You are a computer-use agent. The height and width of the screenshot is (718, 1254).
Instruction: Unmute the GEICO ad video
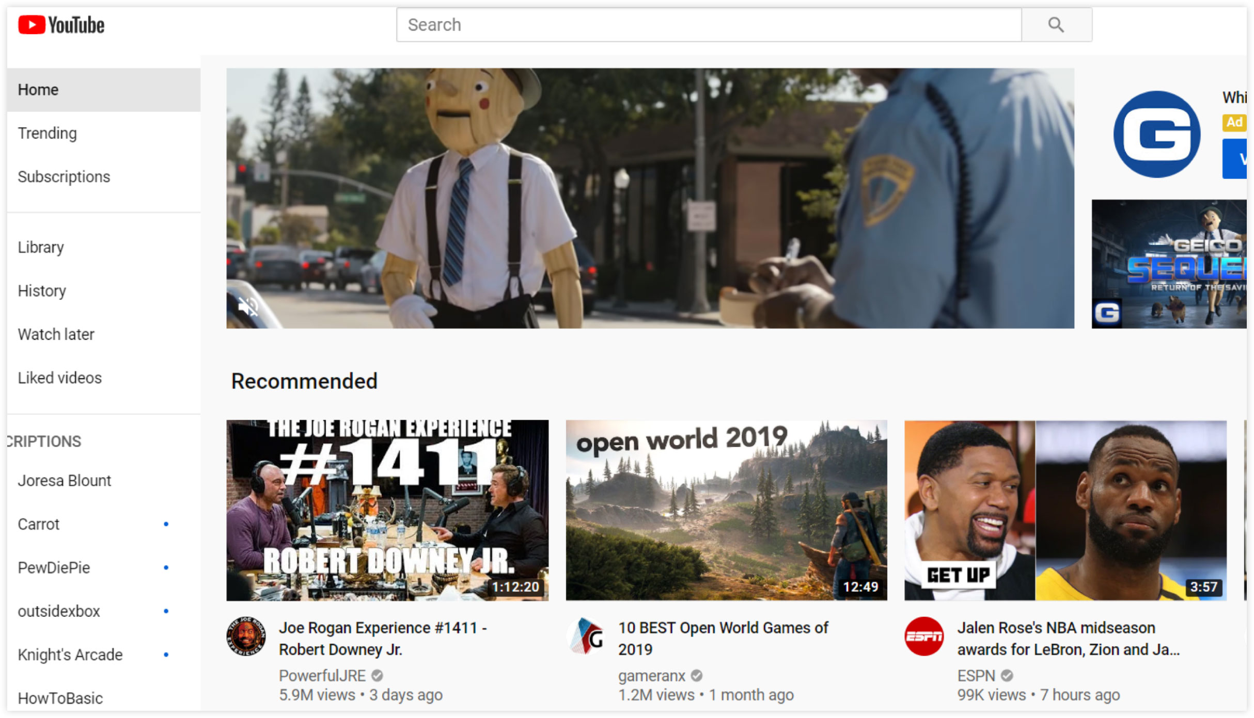click(x=248, y=307)
